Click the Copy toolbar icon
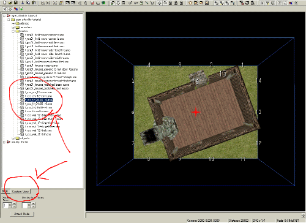Image resolution: width=306 pixels, height=223 pixels. pyautogui.click(x=28, y=2)
